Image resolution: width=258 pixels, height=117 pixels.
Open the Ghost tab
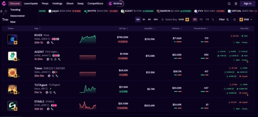tap(70, 4)
